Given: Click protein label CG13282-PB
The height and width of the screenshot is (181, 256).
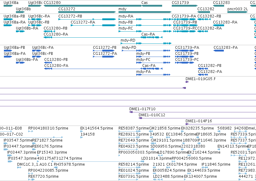Looking at the screenshot, I should (210, 65).
